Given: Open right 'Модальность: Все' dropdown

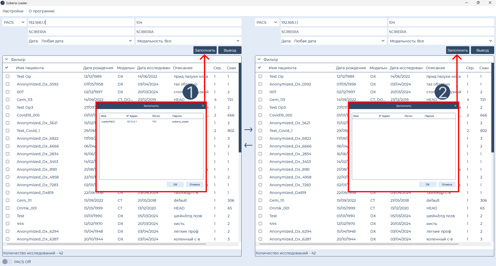Looking at the screenshot, I should pos(441,41).
